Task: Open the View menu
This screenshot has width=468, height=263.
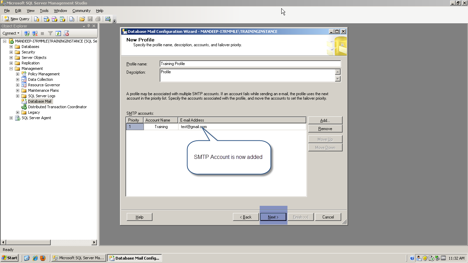Action: pos(30,11)
